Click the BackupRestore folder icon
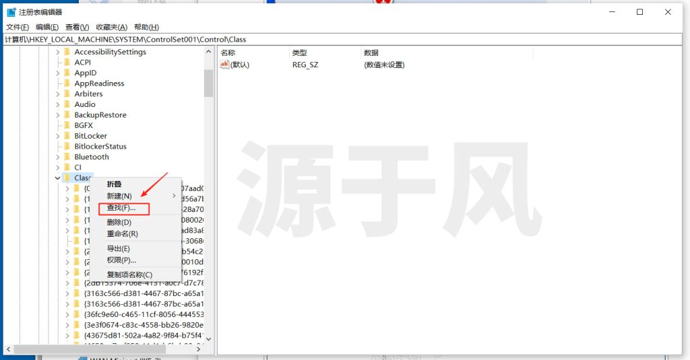The width and height of the screenshot is (690, 360). pos(67,115)
